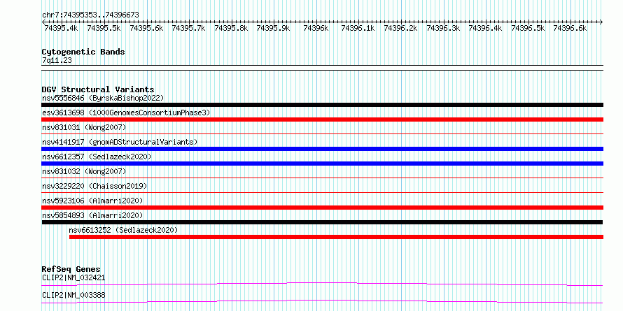Open variant nsv6613252 (Sedlazeck2020) label

point(123,230)
